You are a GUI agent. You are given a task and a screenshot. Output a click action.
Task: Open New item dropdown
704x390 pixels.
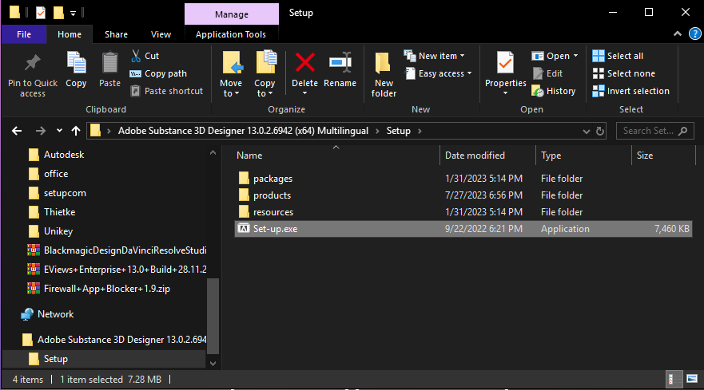pos(434,56)
